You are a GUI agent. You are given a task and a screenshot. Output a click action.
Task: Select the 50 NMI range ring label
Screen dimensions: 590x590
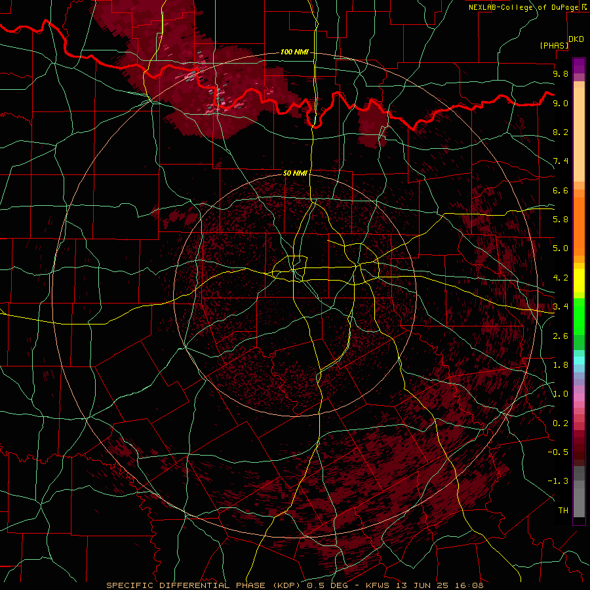(x=295, y=173)
